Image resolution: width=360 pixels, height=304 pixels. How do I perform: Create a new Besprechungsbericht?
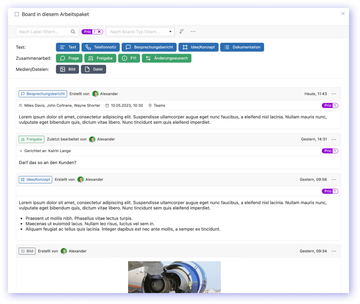(149, 47)
